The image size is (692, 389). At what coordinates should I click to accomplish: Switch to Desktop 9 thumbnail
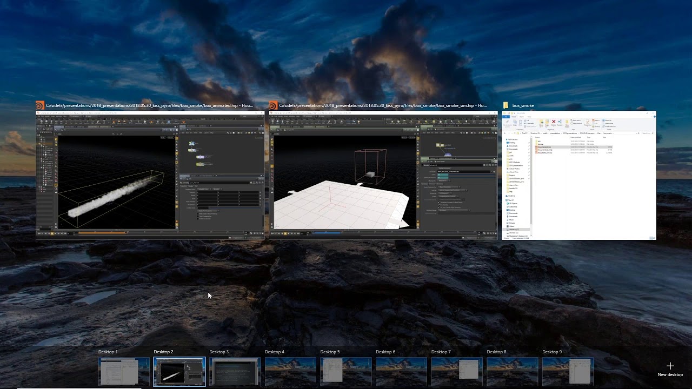pos(568,372)
